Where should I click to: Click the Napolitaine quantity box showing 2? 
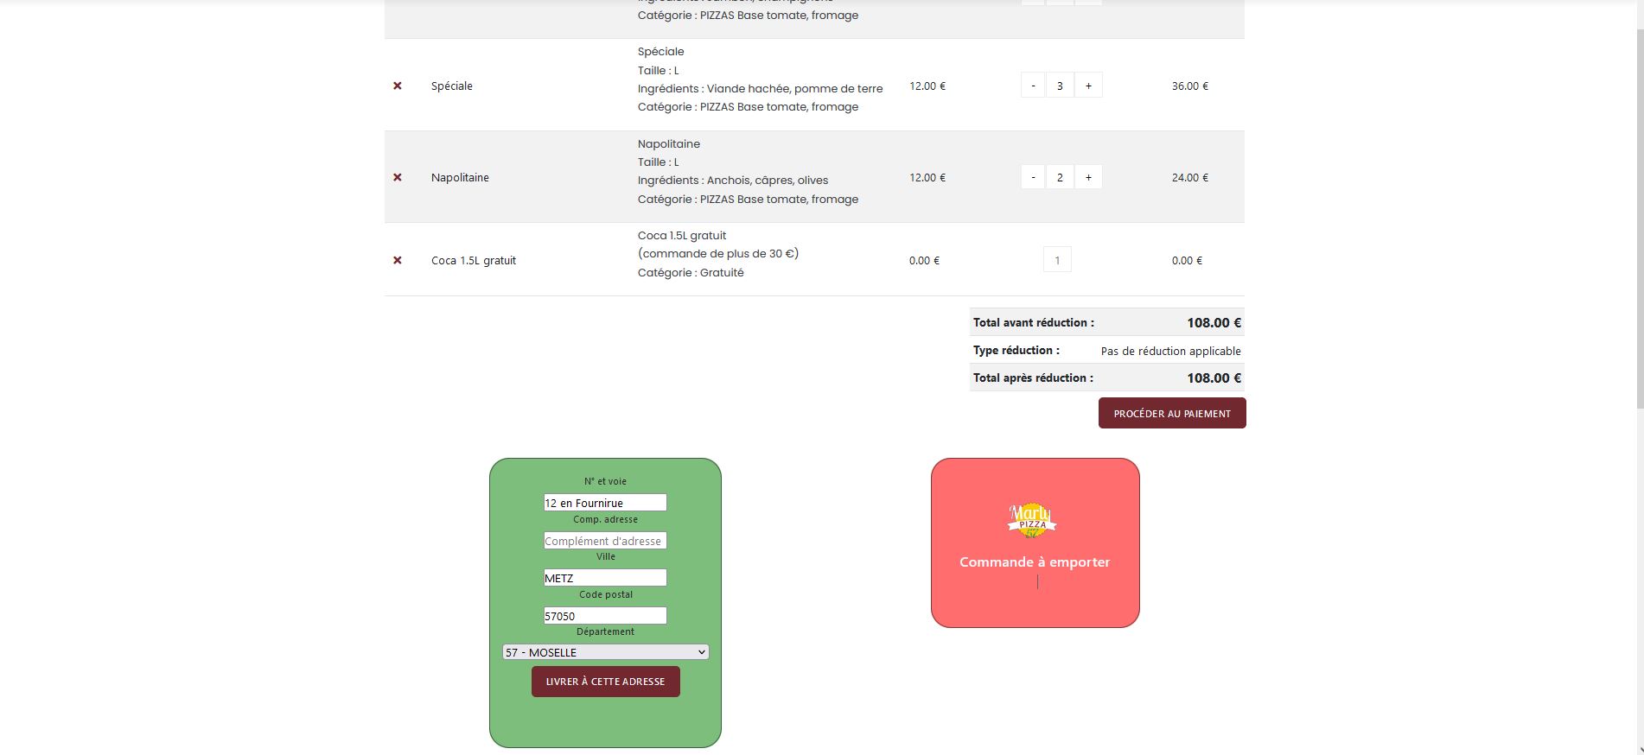pyautogui.click(x=1060, y=177)
